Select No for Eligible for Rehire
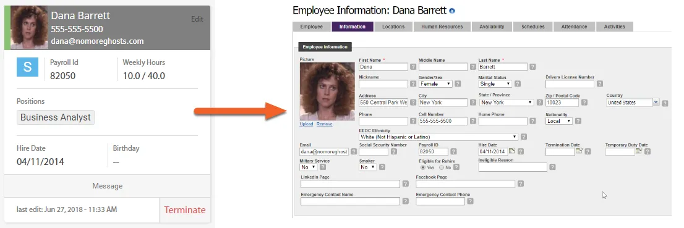This screenshot has height=228, width=684. click(x=442, y=167)
